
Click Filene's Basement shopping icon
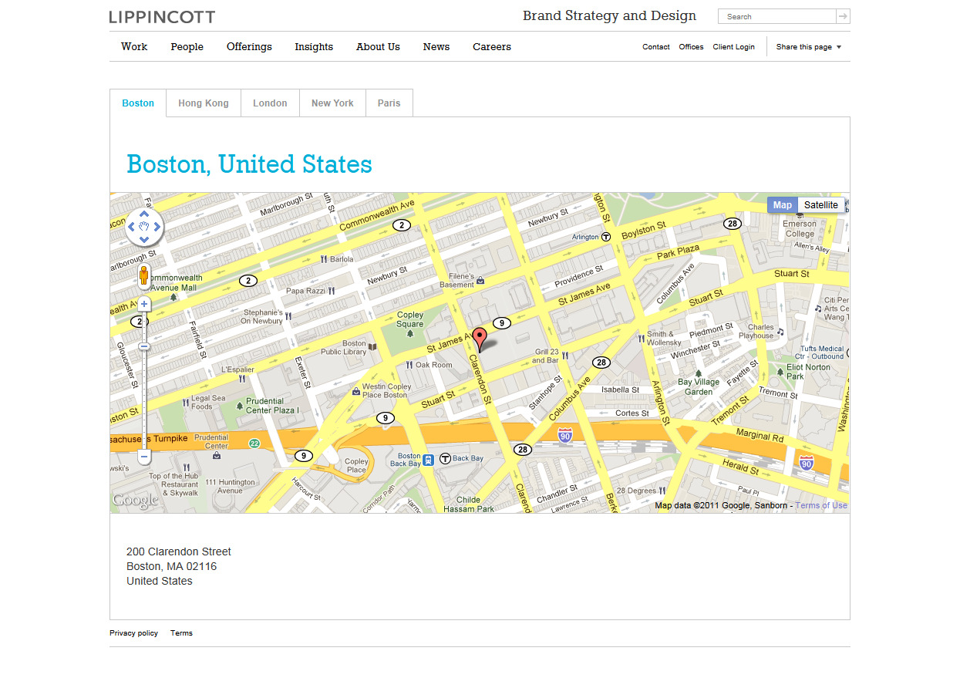pyautogui.click(x=480, y=280)
